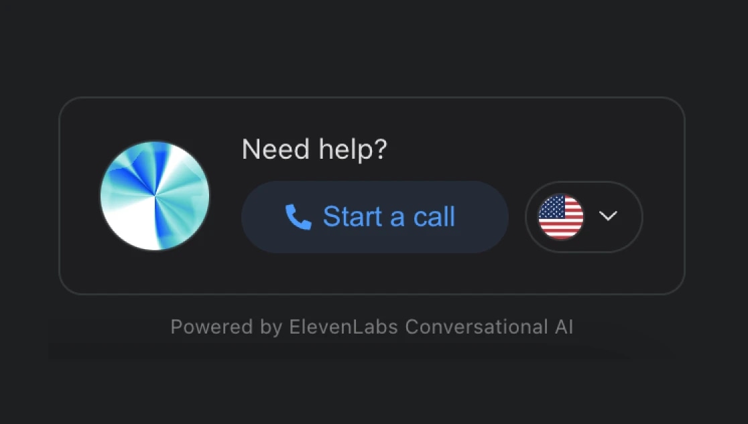748x424 pixels.
Task: Open the "Powered by ElevenLabs Conversational AI" link
Action: (371, 327)
